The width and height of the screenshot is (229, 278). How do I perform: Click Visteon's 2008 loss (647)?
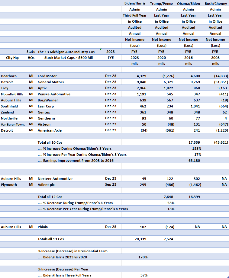click(215, 124)
